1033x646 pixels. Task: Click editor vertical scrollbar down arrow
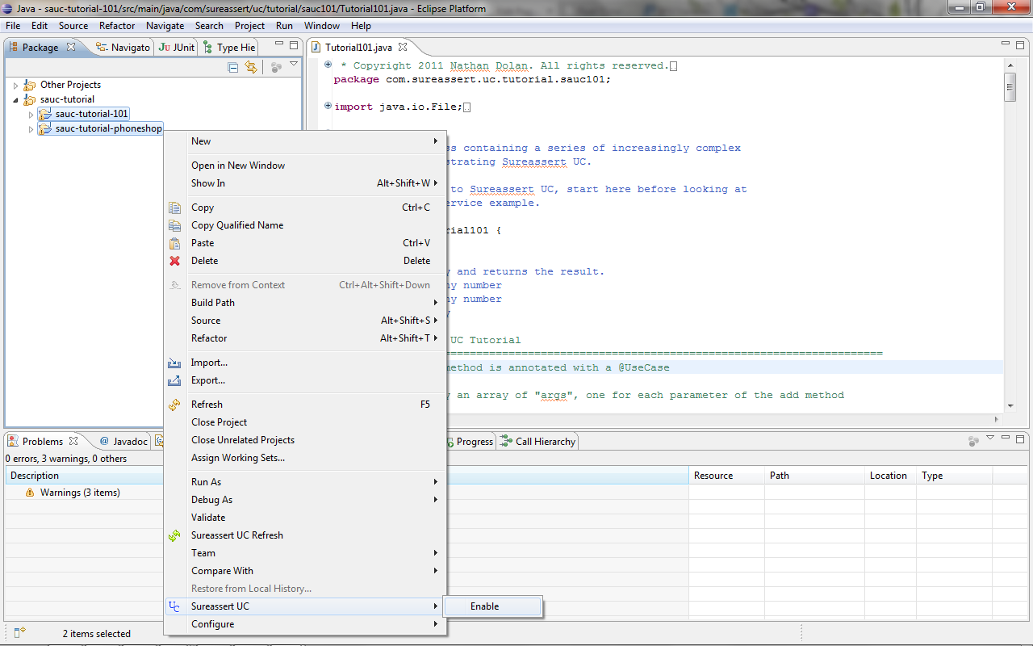point(1010,406)
